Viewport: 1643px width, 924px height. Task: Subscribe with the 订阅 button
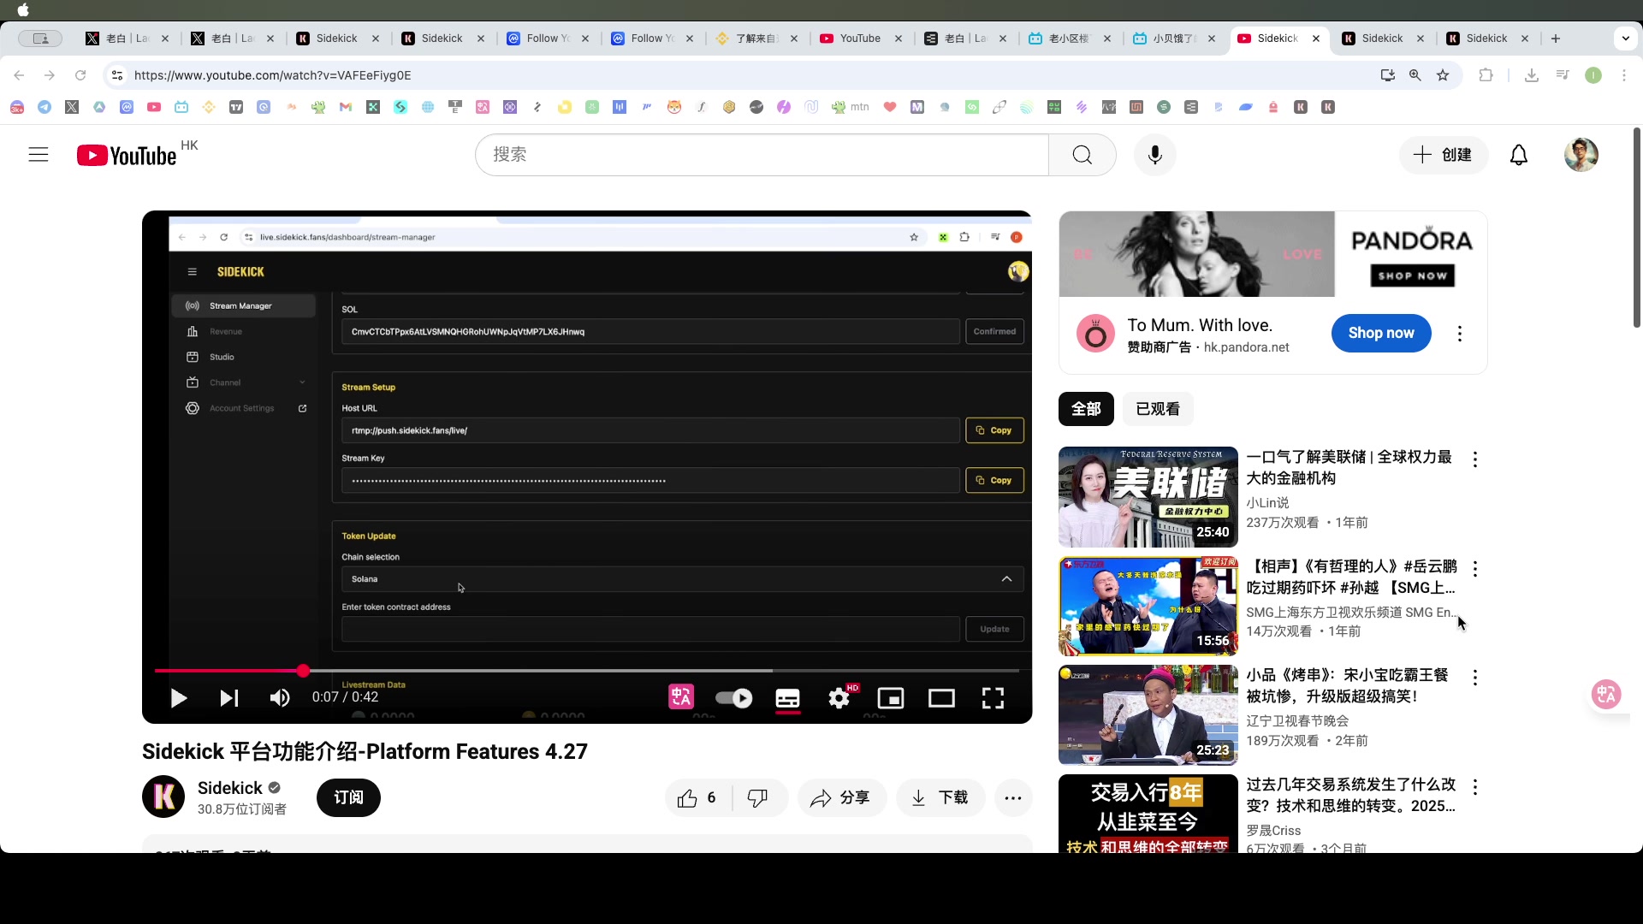click(348, 797)
